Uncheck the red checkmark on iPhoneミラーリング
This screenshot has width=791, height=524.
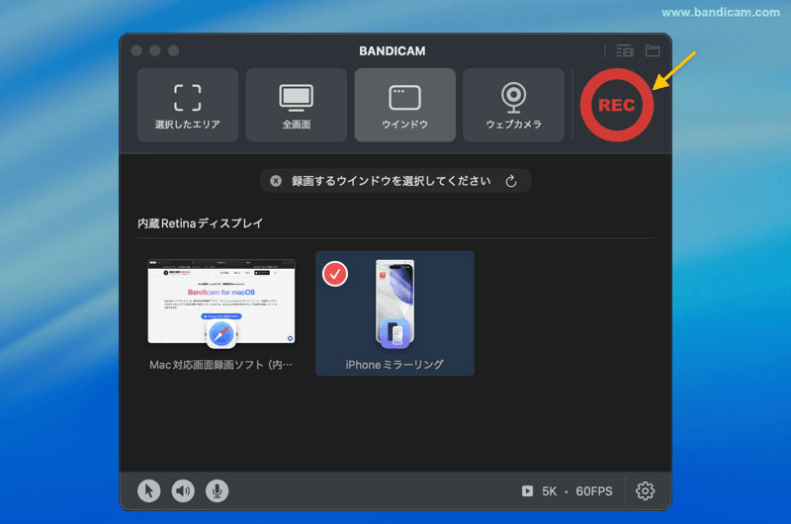[x=335, y=274]
